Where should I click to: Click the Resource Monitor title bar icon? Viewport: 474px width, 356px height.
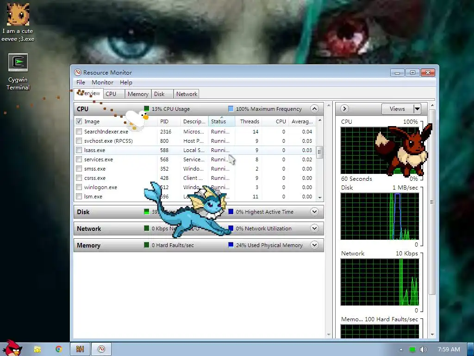tap(78, 72)
